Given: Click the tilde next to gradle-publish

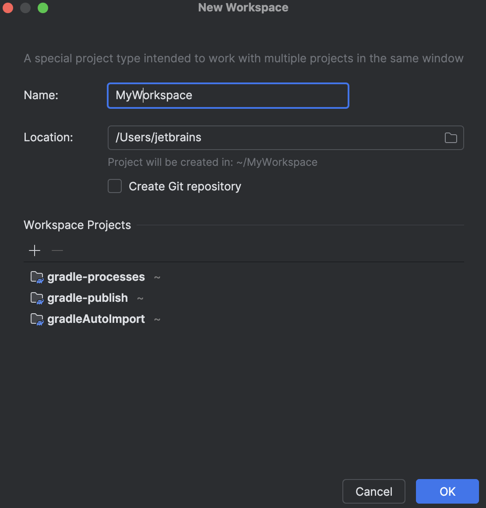Looking at the screenshot, I should [x=140, y=298].
